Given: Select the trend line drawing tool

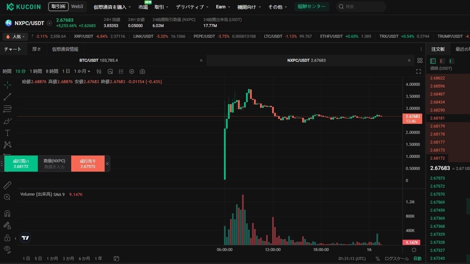Looking at the screenshot, I should click(x=7, y=97).
